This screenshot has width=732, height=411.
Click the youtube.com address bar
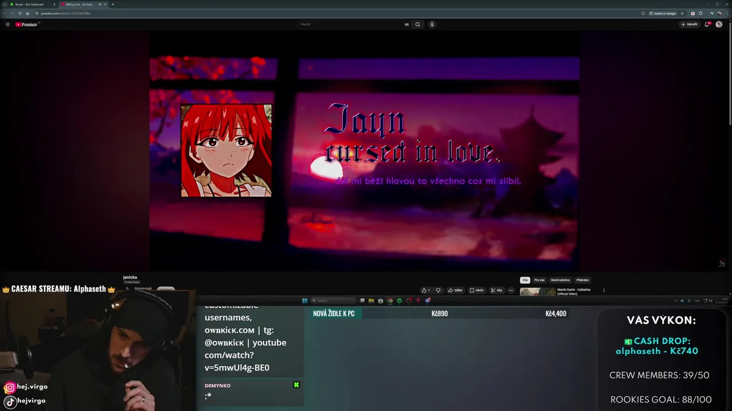[337, 13]
